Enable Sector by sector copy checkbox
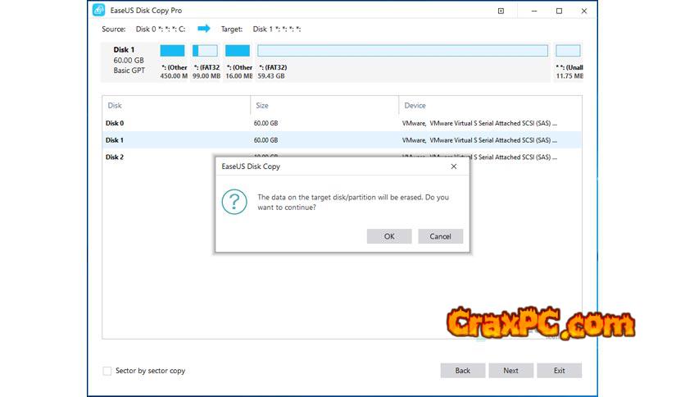The height and width of the screenshot is (397, 685). [107, 371]
